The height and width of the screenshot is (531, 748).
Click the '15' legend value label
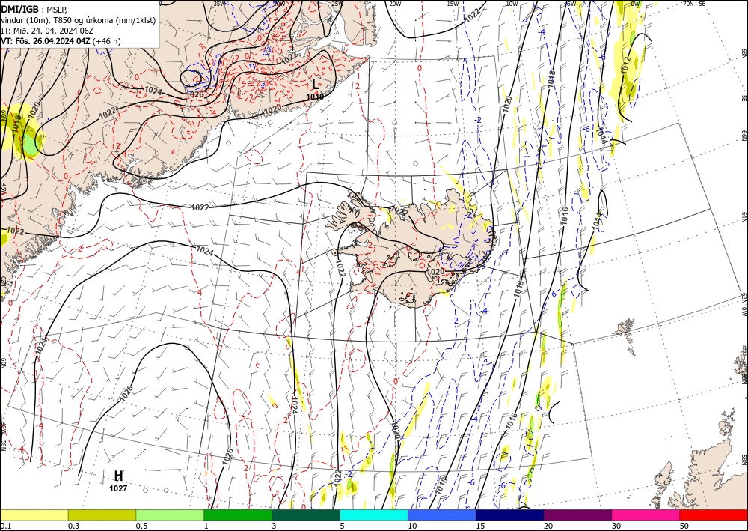click(480, 526)
